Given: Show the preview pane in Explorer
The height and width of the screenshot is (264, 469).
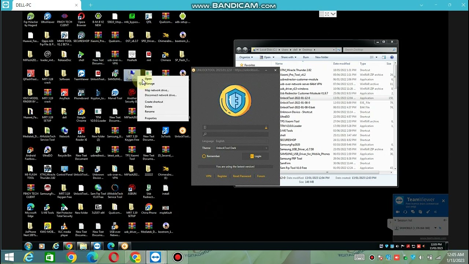Looking at the screenshot, I should [384, 57].
